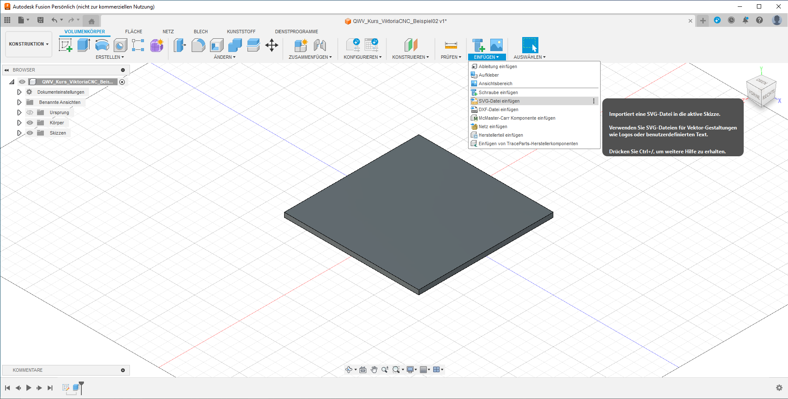This screenshot has height=399, width=788.
Task: Toggle visibility of the Skizzen folder
Action: (x=30, y=133)
